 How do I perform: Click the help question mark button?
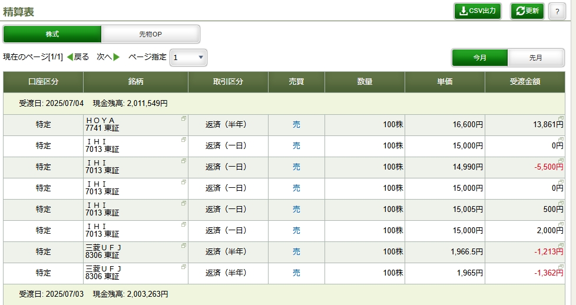(557, 11)
